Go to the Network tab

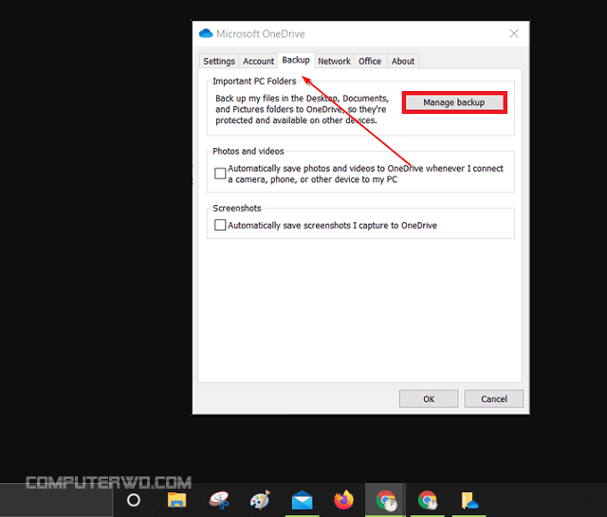(334, 62)
